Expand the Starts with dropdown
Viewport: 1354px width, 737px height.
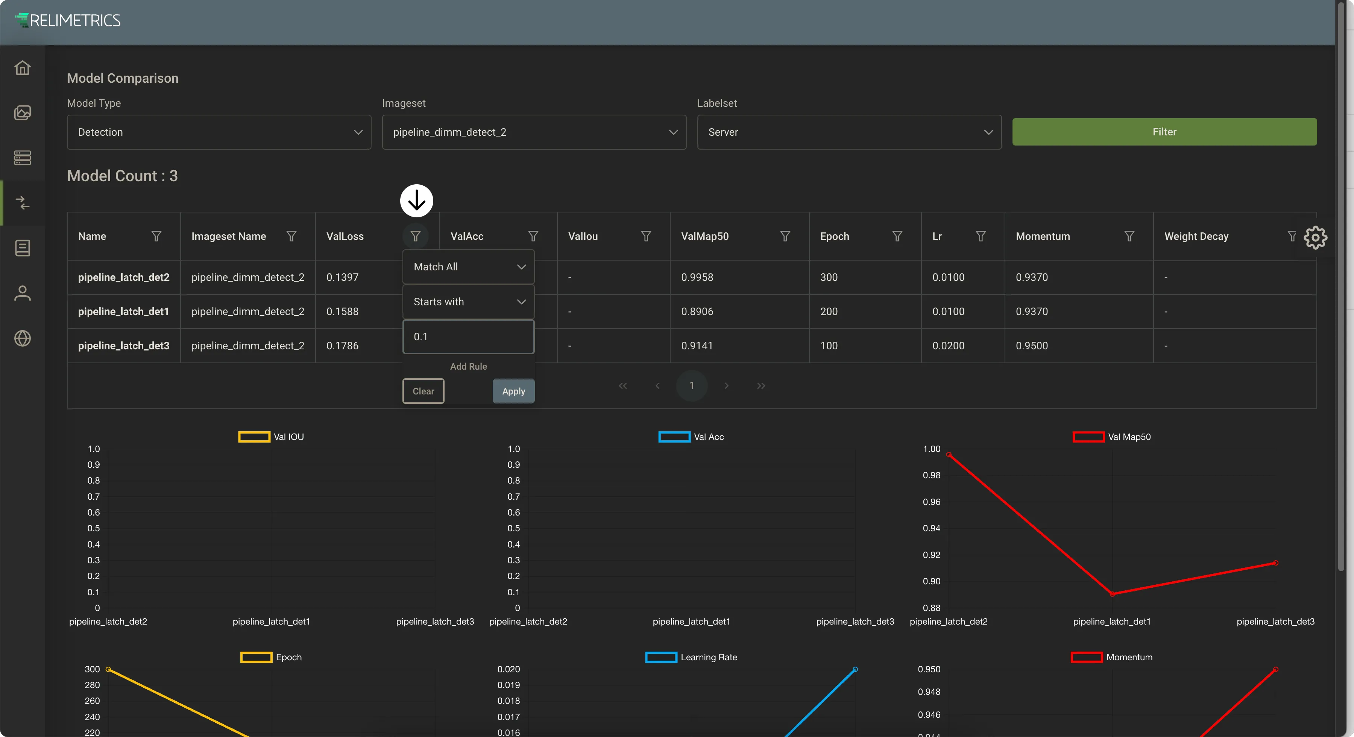point(468,302)
